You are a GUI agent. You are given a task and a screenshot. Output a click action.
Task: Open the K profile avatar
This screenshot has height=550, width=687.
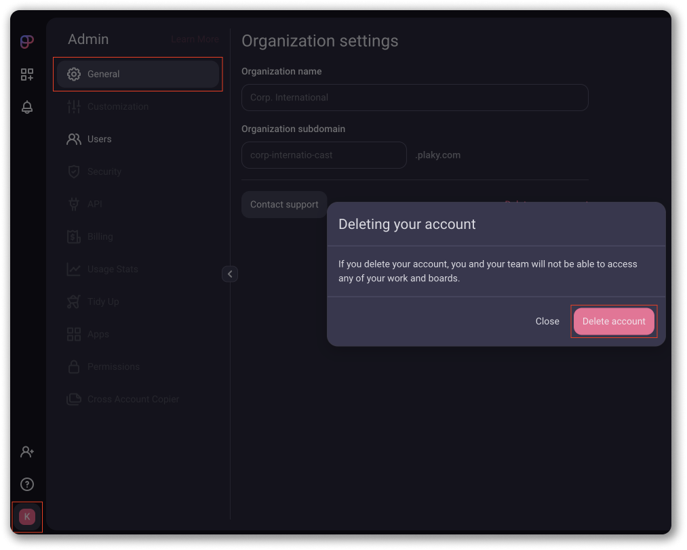point(27,517)
